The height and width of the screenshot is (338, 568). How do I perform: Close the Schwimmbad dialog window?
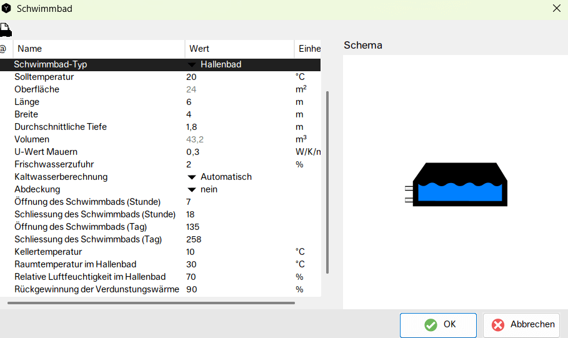[556, 9]
